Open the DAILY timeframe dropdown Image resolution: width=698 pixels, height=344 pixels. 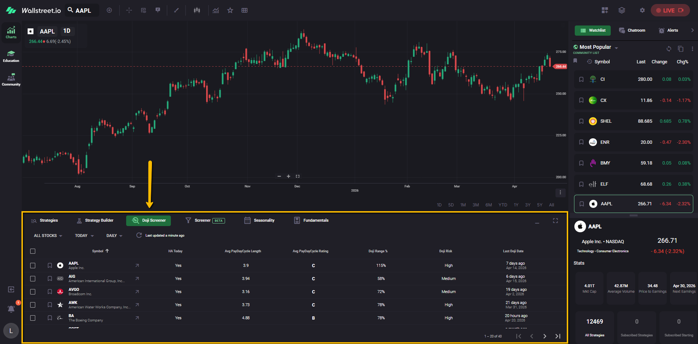pyautogui.click(x=114, y=236)
